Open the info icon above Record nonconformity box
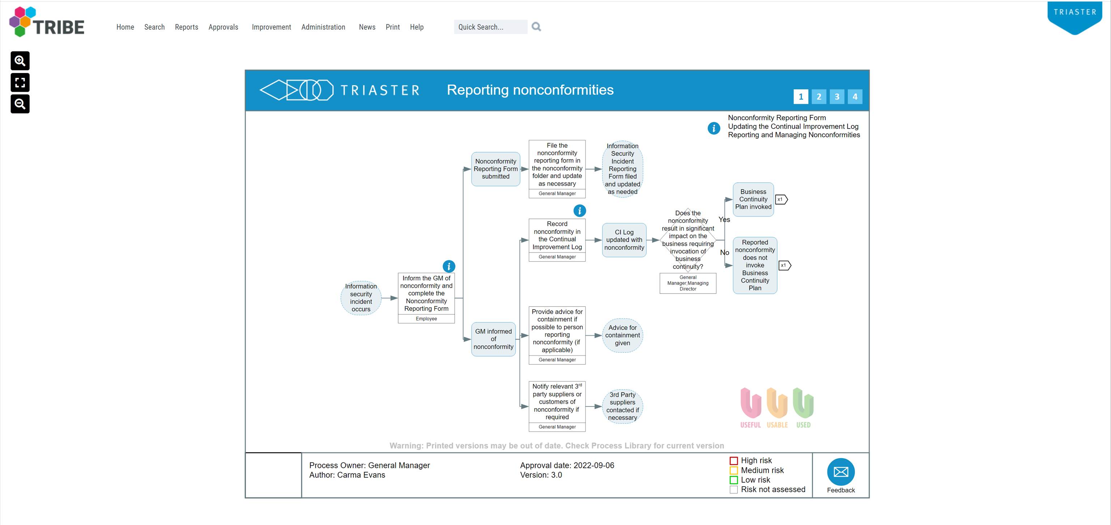This screenshot has height=525, width=1111. pos(580,211)
